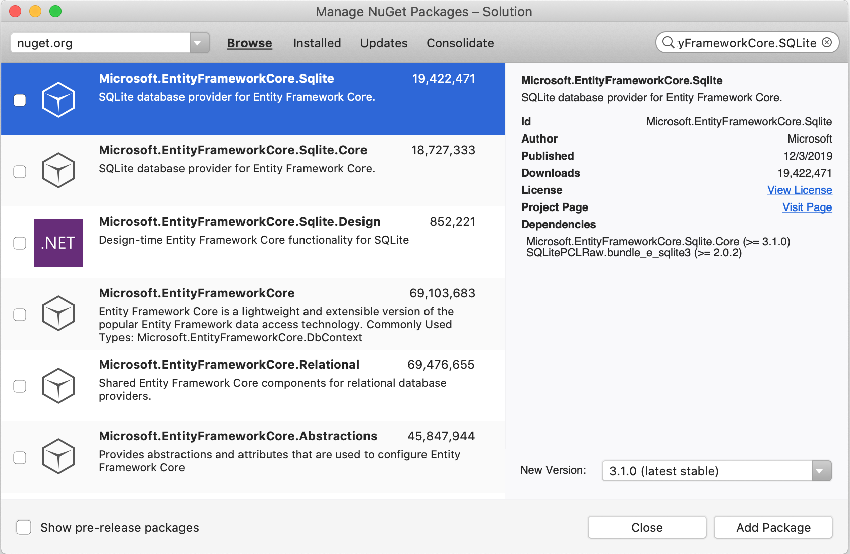This screenshot has width=850, height=554.
Task: Select the Consolidate tab
Action: tap(459, 43)
